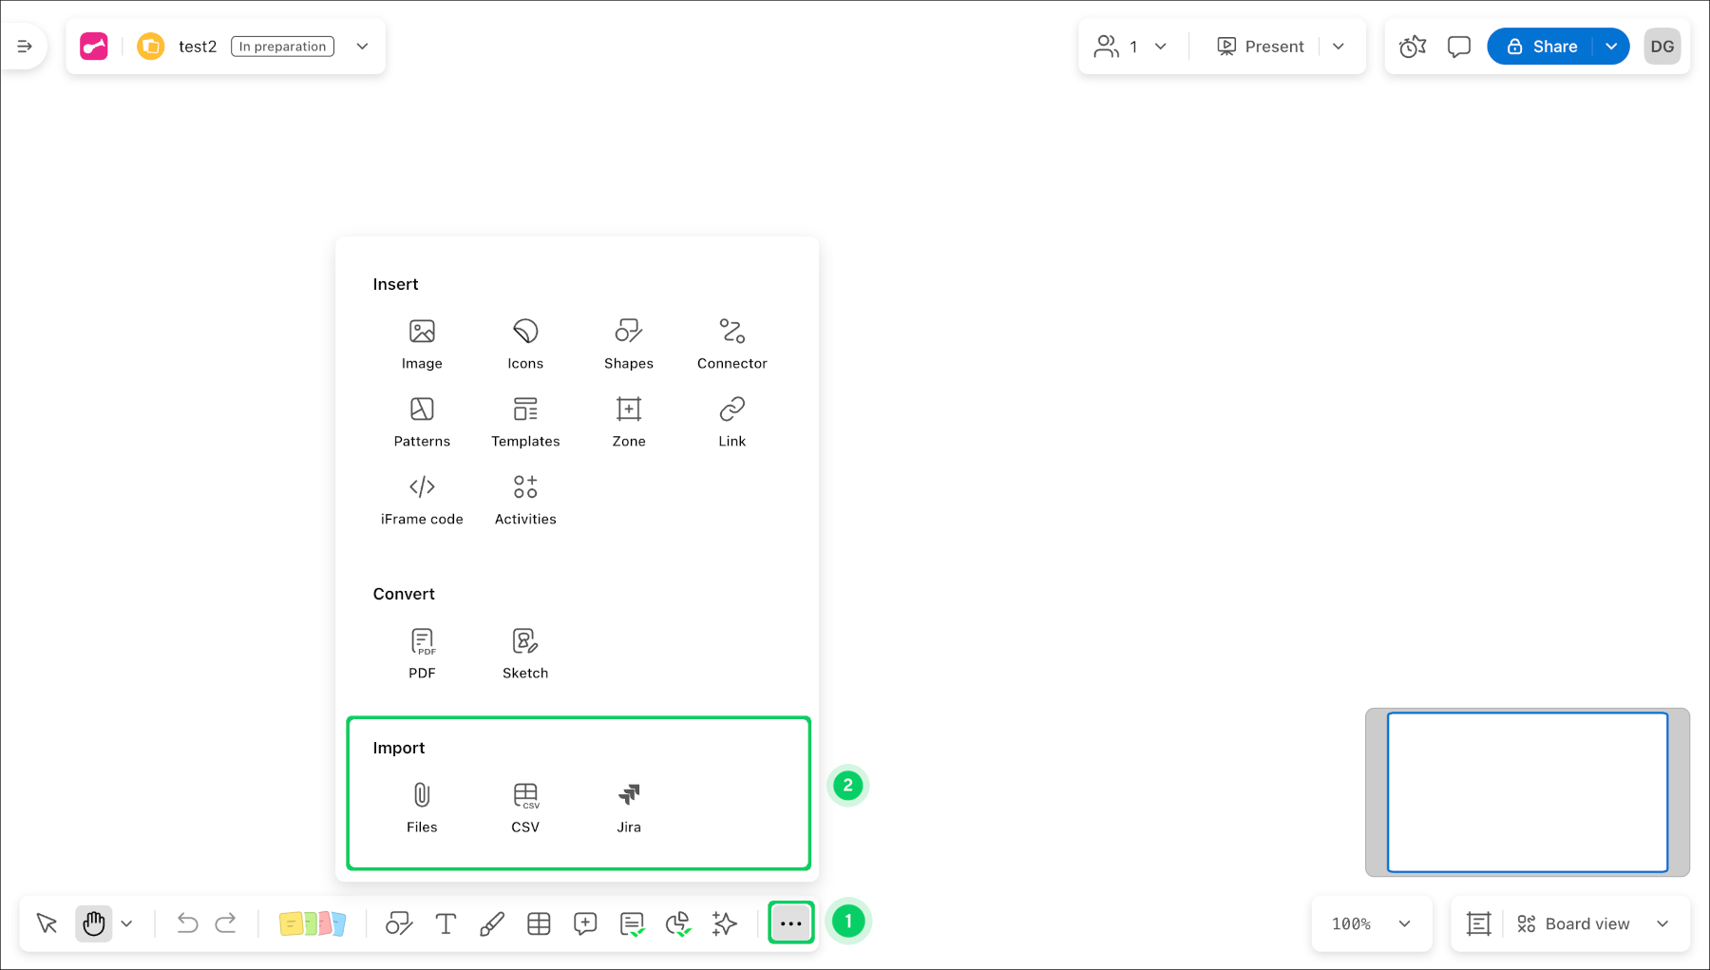Toggle the outline panel near Board view
Viewport: 1710px width, 970px height.
click(1478, 922)
